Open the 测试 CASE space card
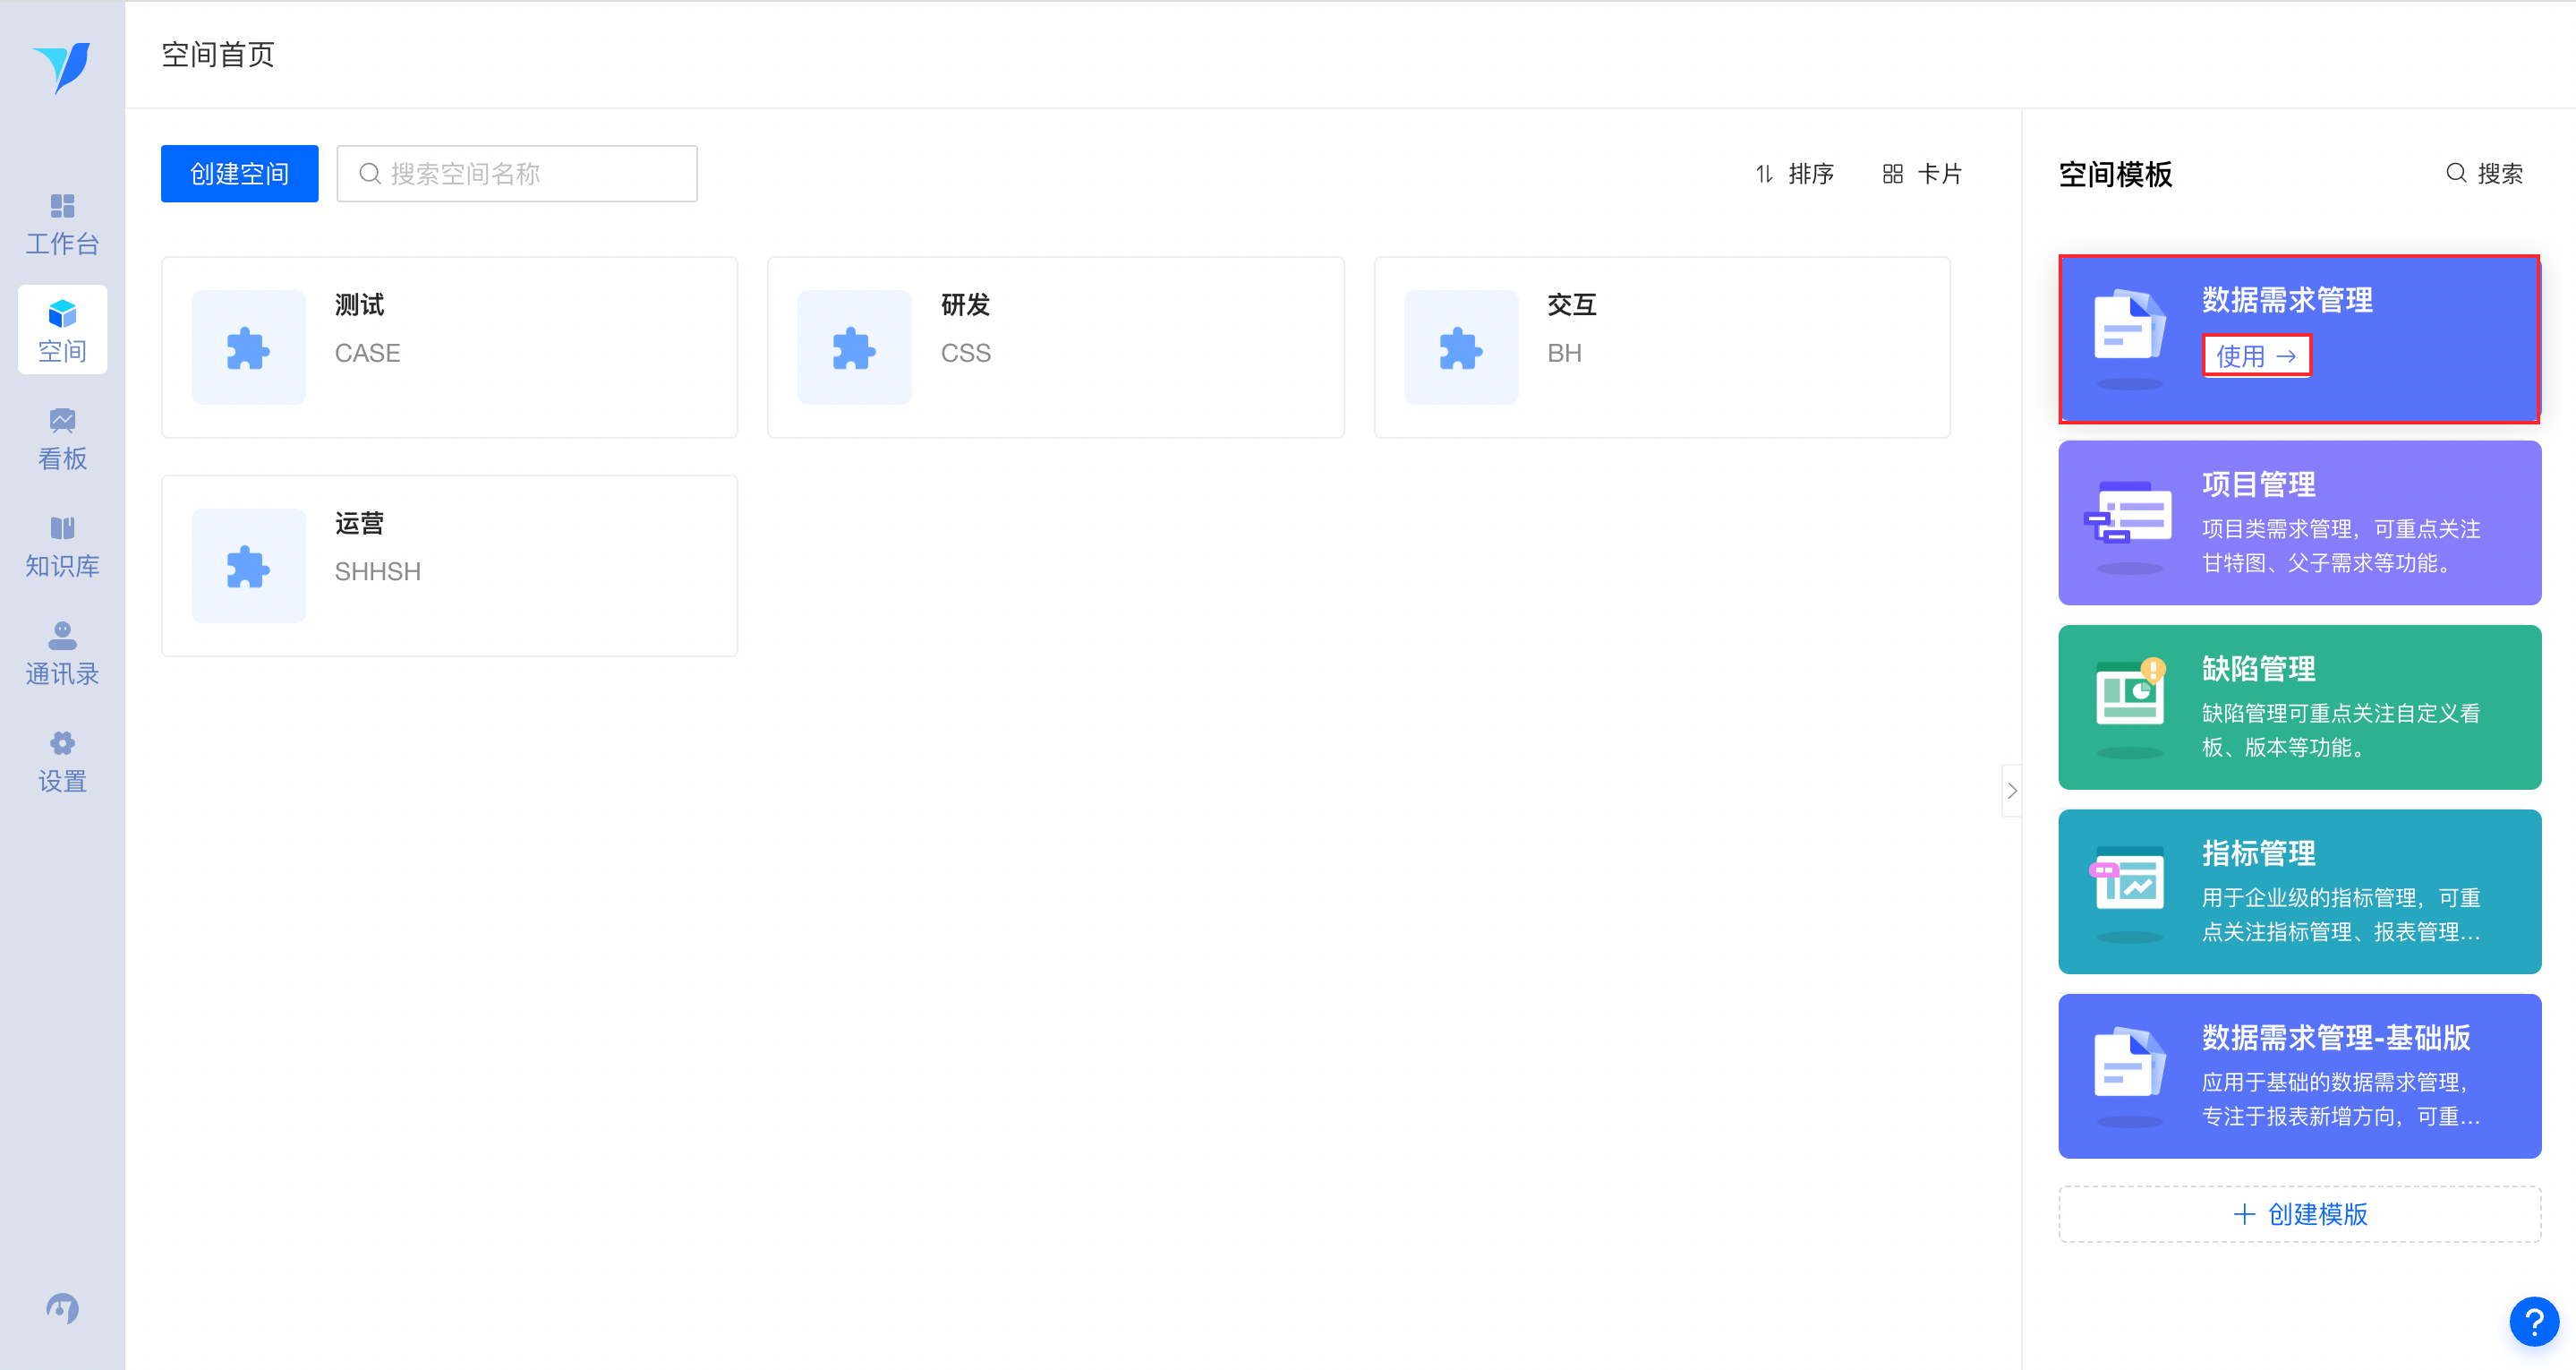This screenshot has height=1370, width=2576. tap(449, 347)
